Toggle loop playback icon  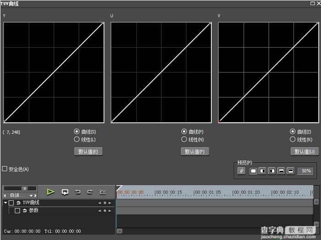point(65,192)
